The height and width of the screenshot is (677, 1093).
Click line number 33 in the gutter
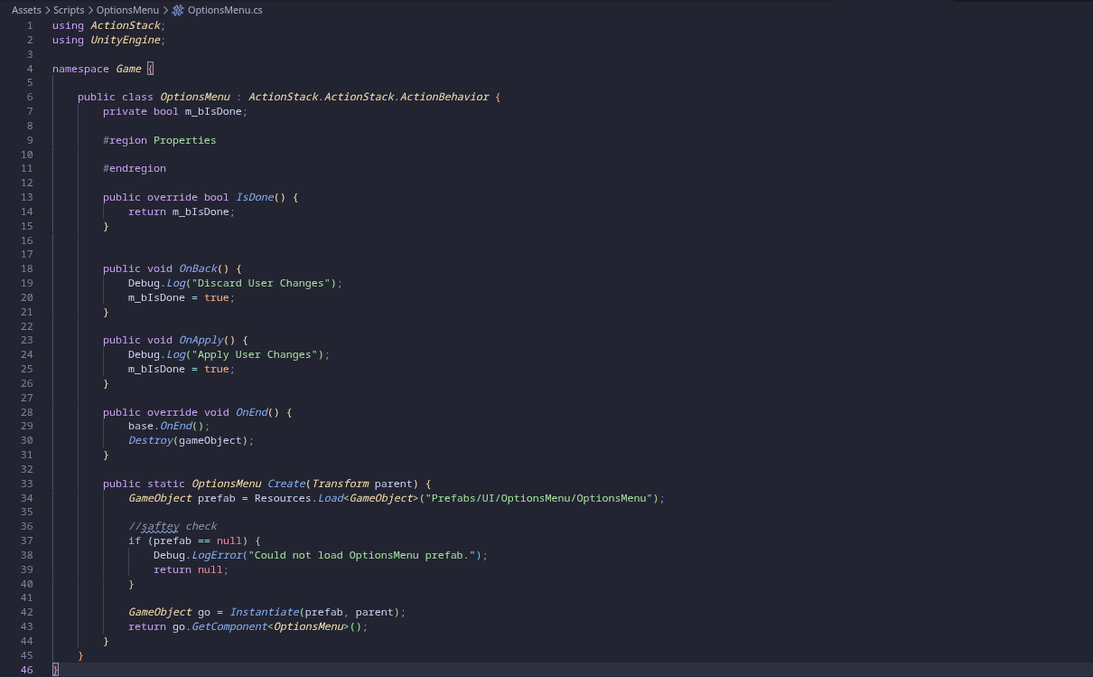(27, 484)
